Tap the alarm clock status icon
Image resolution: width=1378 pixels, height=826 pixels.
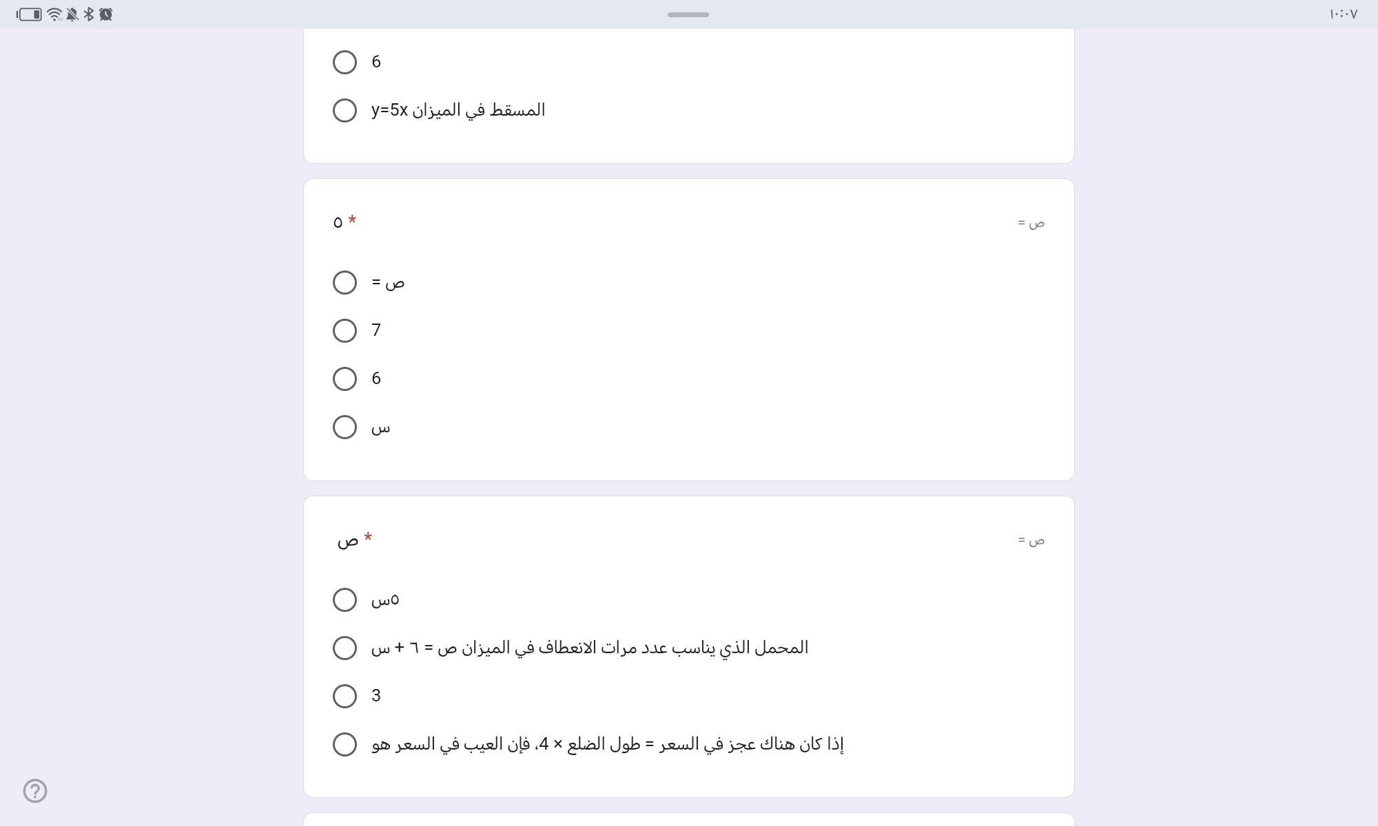point(106,14)
